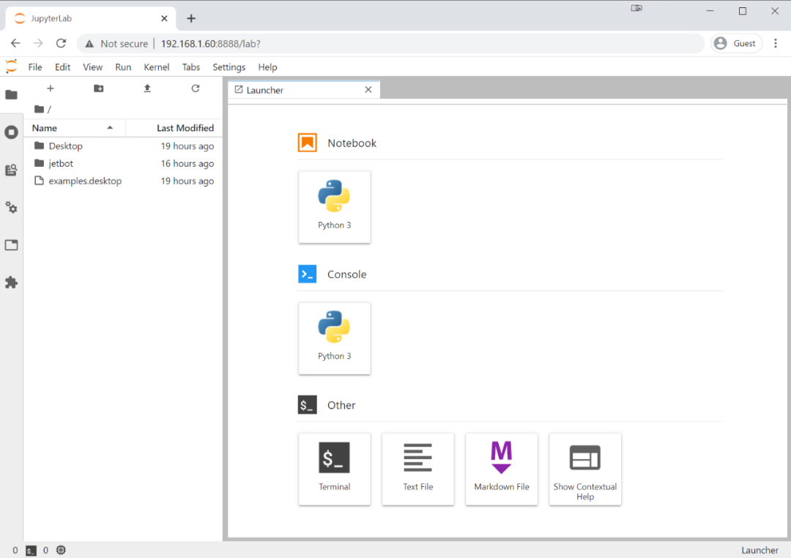This screenshot has width=791, height=558.
Task: Open the Extension Manager puzzle icon
Action: pos(11,283)
